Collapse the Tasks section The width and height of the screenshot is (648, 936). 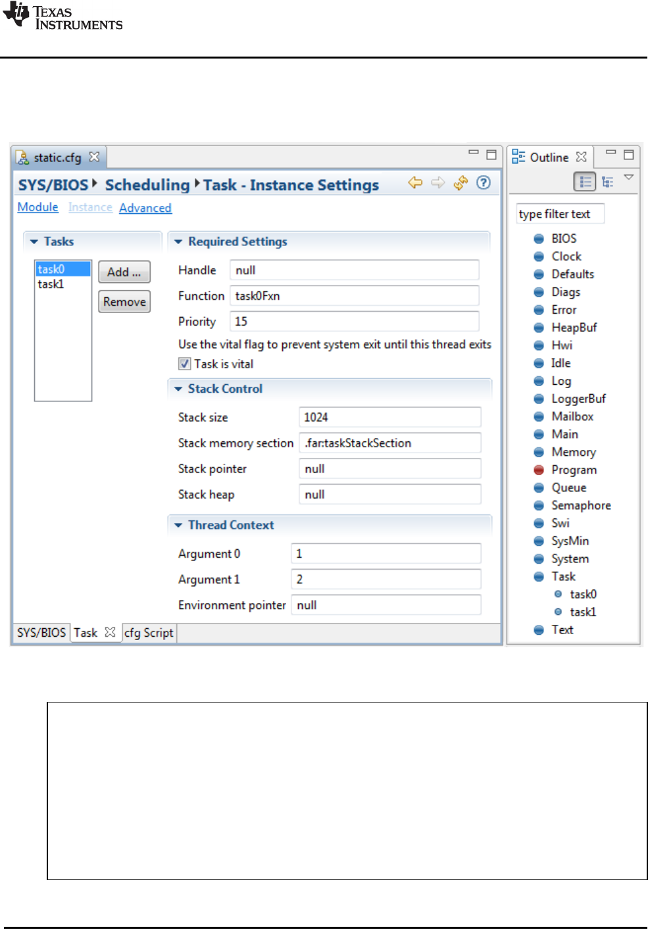click(34, 242)
